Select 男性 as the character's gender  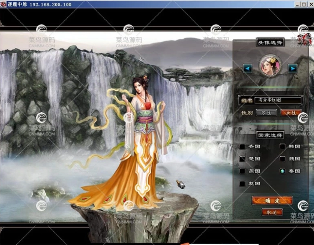tap(266, 113)
